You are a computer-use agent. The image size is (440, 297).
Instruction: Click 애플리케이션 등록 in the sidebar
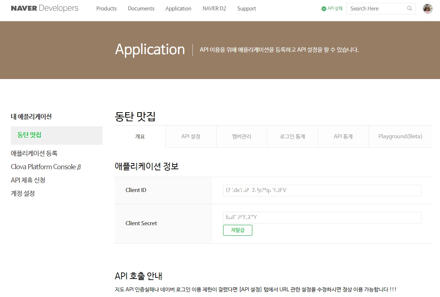[x=34, y=153]
